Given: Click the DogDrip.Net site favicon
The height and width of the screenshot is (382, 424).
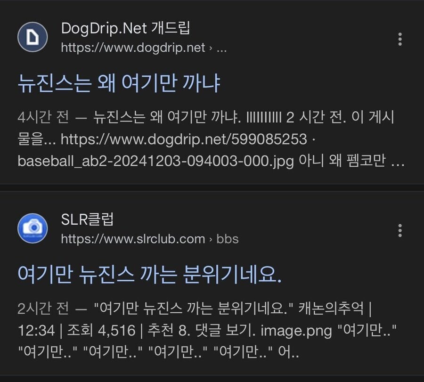Looking at the screenshot, I should click(x=33, y=37).
